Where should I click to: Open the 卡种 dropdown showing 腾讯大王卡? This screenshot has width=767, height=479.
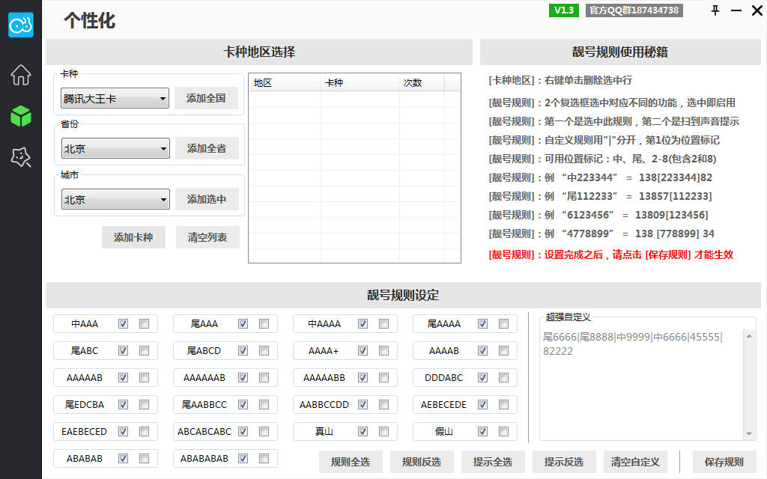pyautogui.click(x=115, y=98)
